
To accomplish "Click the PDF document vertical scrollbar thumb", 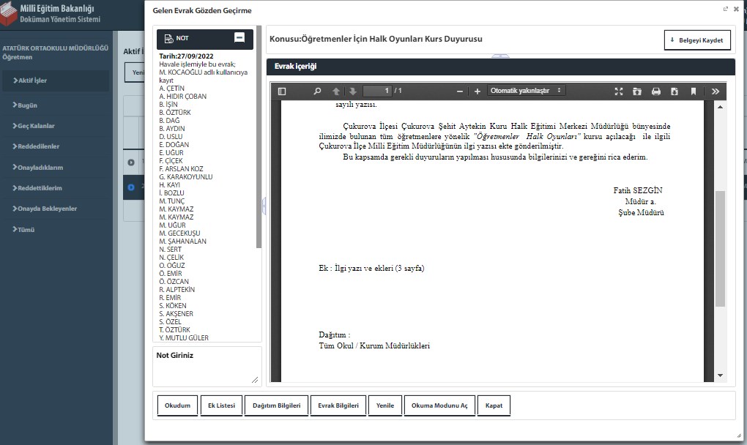I will 720,249.
